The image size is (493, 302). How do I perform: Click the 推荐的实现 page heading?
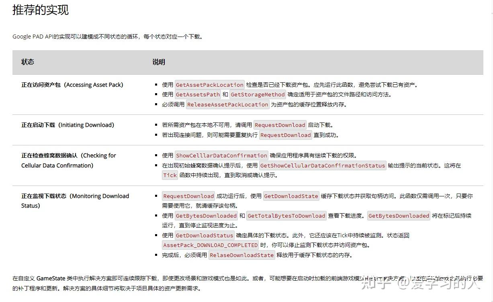tap(40, 10)
